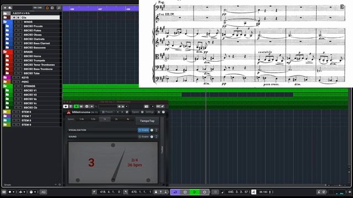Click the MMetronome random preset icon
353x198 pixels.
point(127,112)
